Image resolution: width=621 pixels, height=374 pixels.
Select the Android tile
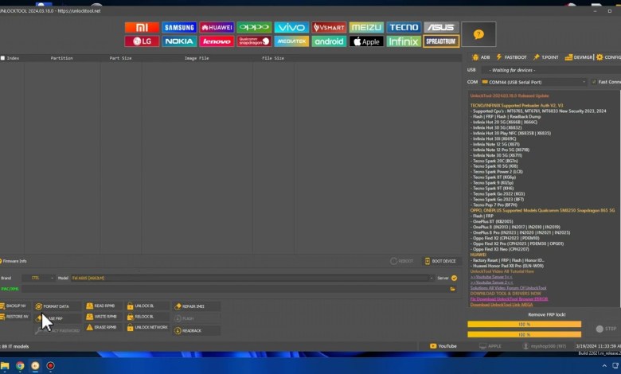pyautogui.click(x=329, y=41)
